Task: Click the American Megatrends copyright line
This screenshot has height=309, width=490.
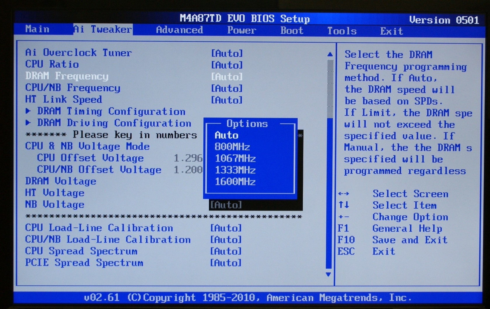Action: click(248, 298)
